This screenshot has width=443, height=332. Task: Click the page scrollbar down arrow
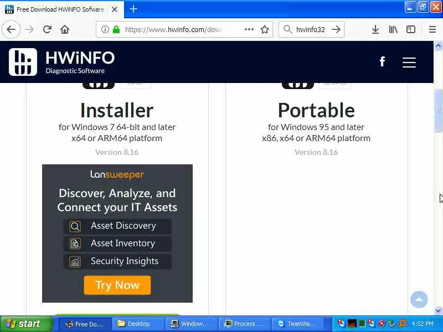coord(438,310)
